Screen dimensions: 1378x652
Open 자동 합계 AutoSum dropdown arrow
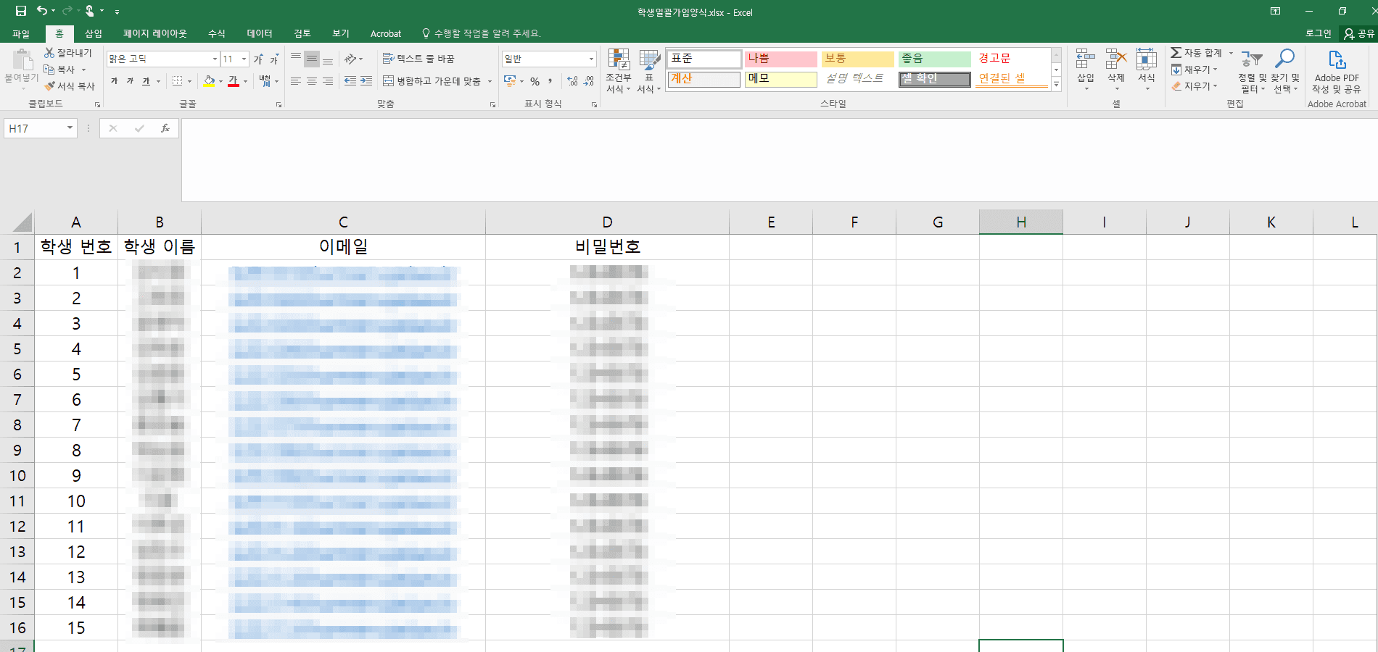(1231, 53)
